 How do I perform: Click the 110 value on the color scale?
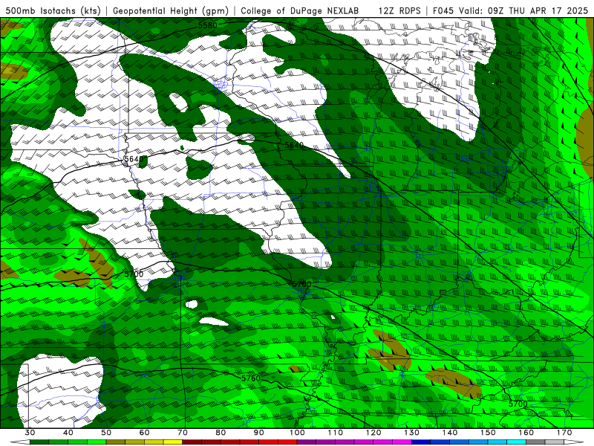(x=336, y=433)
